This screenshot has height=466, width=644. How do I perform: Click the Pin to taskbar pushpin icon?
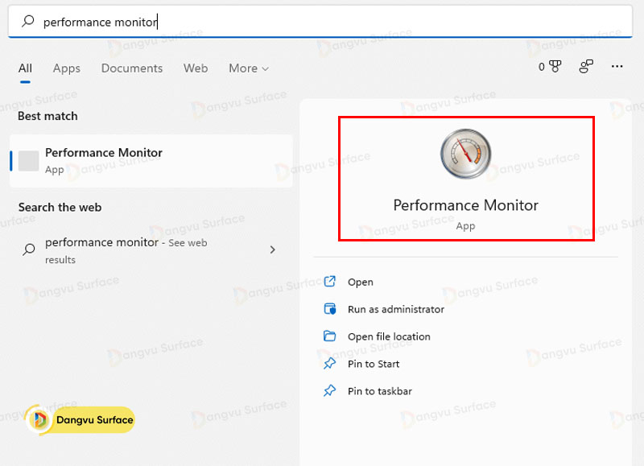[329, 391]
